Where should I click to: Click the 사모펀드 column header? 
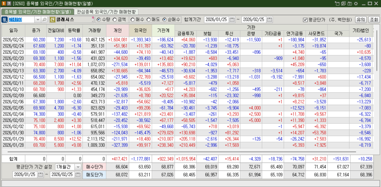(317, 34)
